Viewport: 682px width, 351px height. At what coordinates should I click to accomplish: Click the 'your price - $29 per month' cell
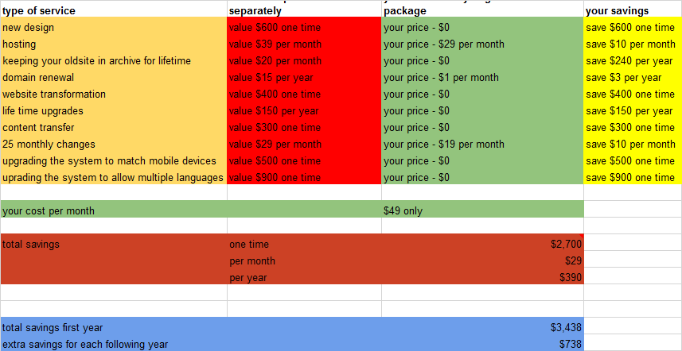pos(482,44)
